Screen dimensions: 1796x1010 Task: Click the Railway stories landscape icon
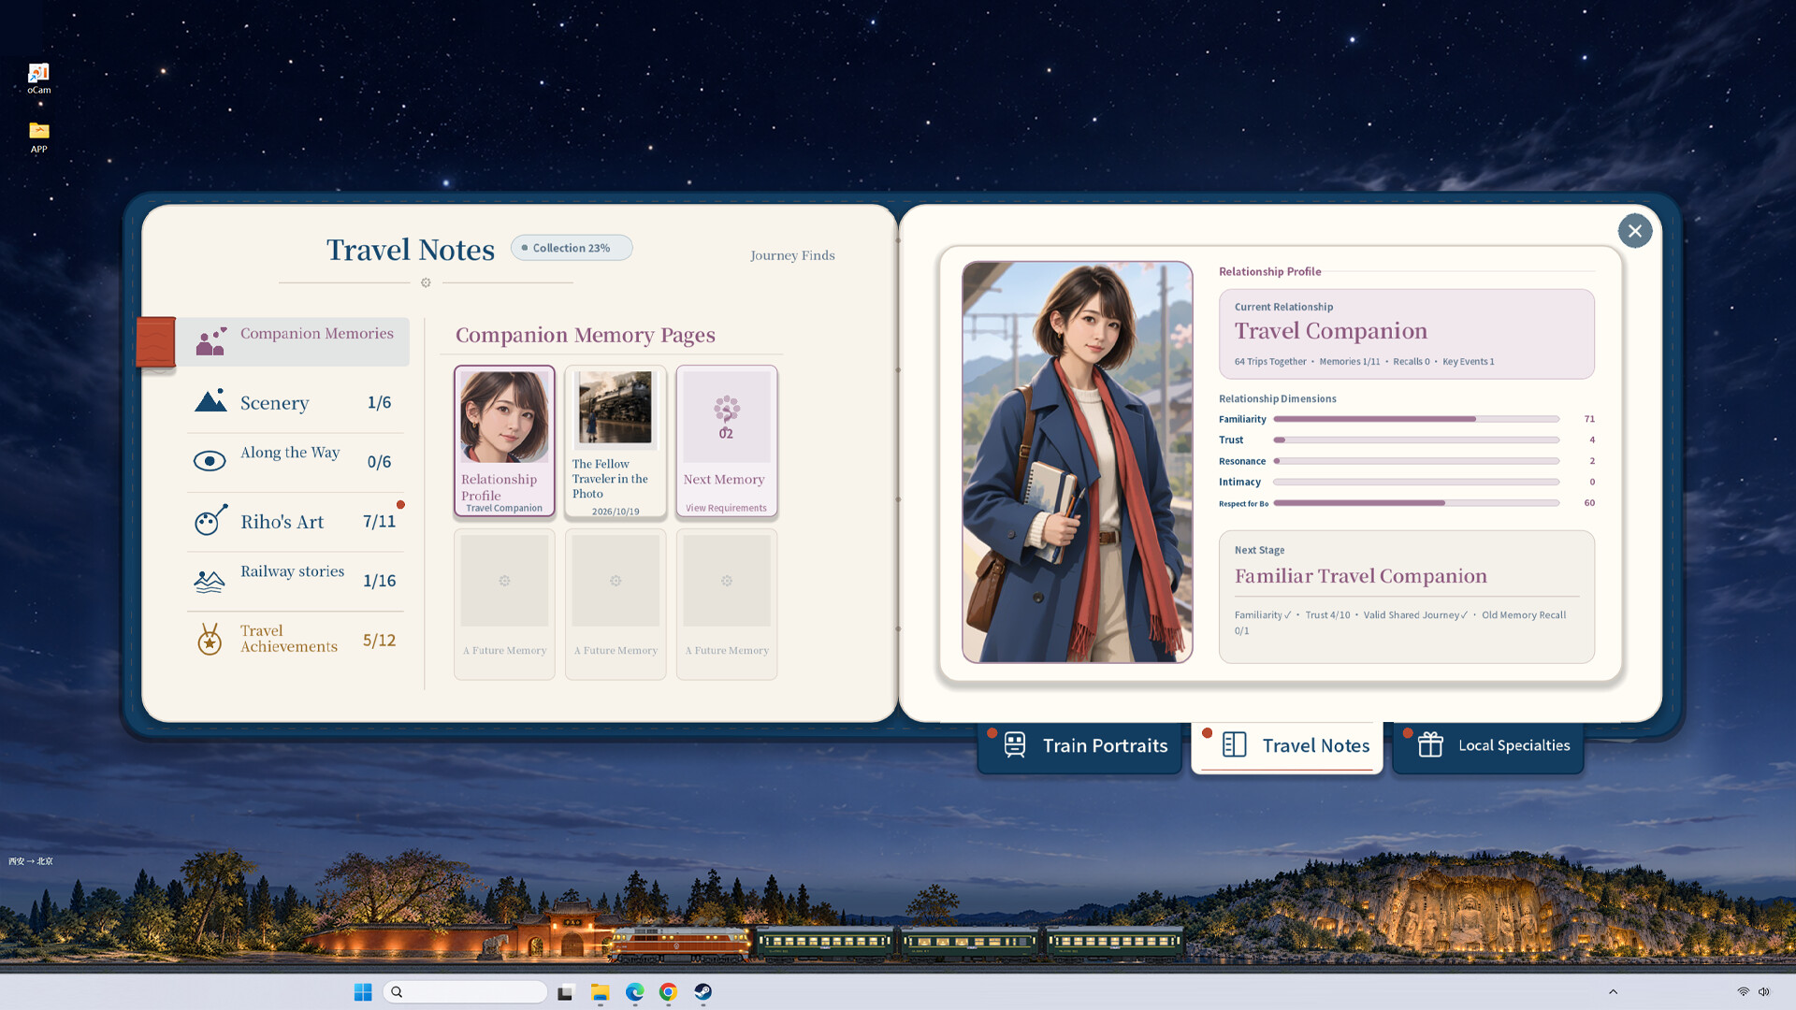point(210,581)
